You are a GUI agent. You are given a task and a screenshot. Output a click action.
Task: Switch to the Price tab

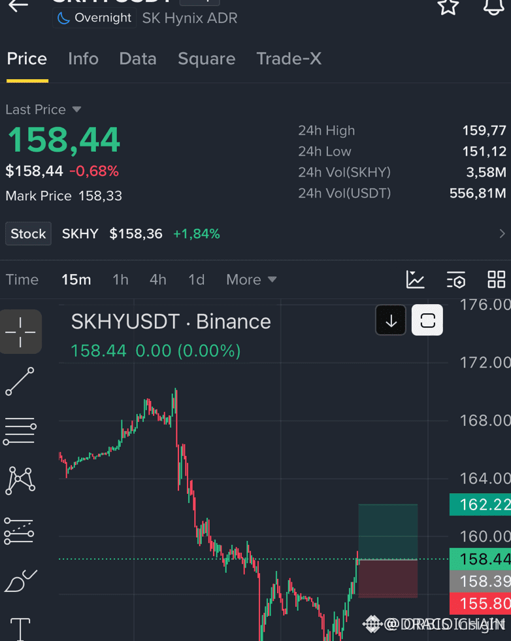(x=27, y=60)
